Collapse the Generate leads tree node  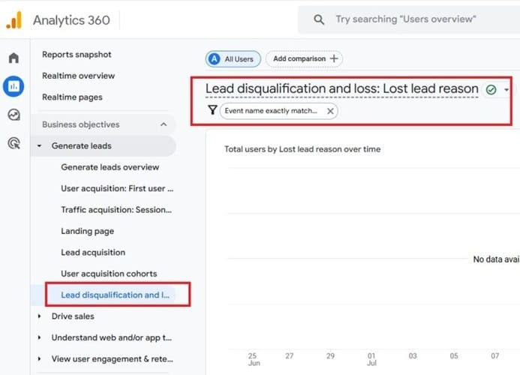click(40, 146)
